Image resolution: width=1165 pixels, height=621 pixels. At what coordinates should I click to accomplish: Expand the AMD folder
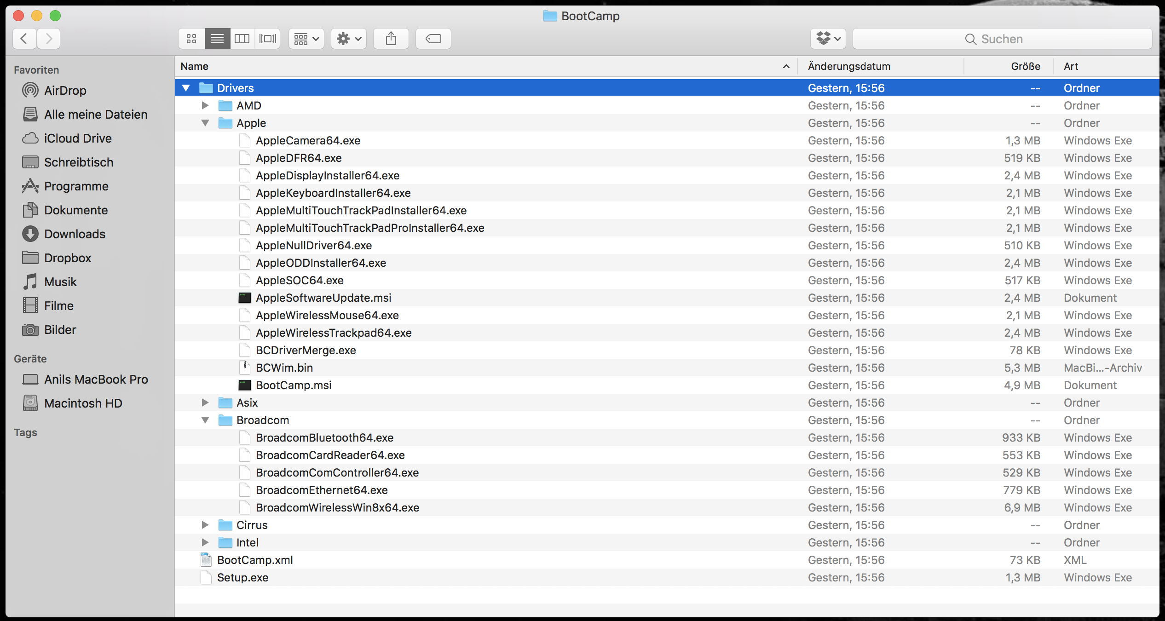click(205, 105)
